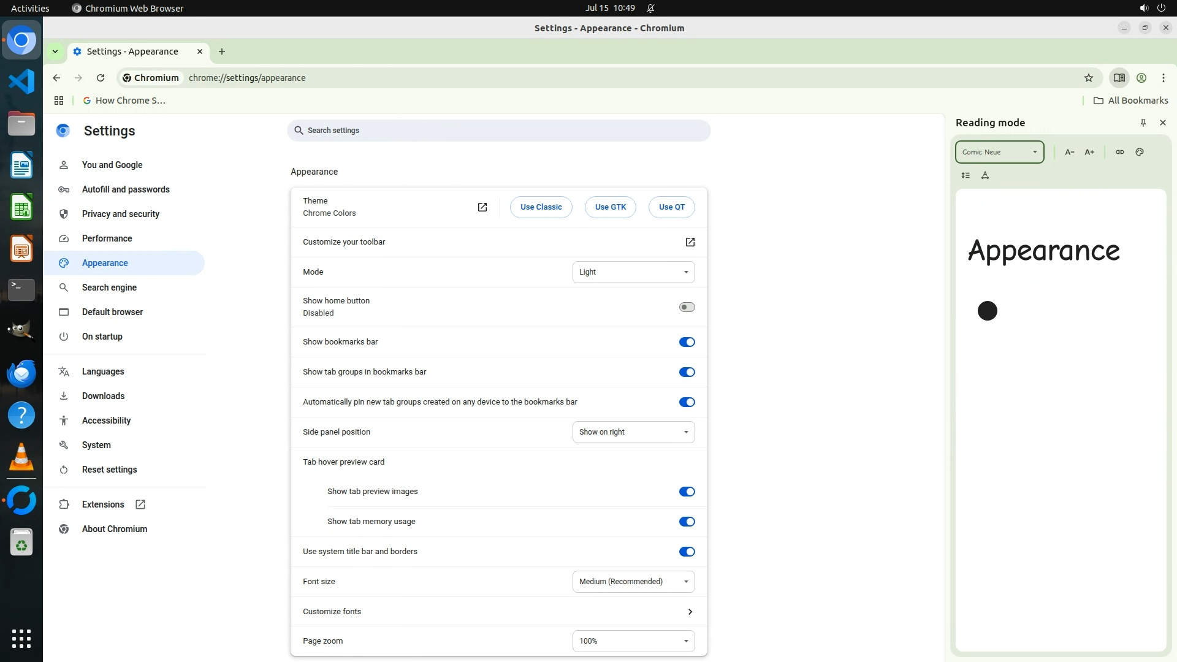Viewport: 1177px width, 662px height.
Task: Click the Use GTK theme button
Action: point(610,207)
